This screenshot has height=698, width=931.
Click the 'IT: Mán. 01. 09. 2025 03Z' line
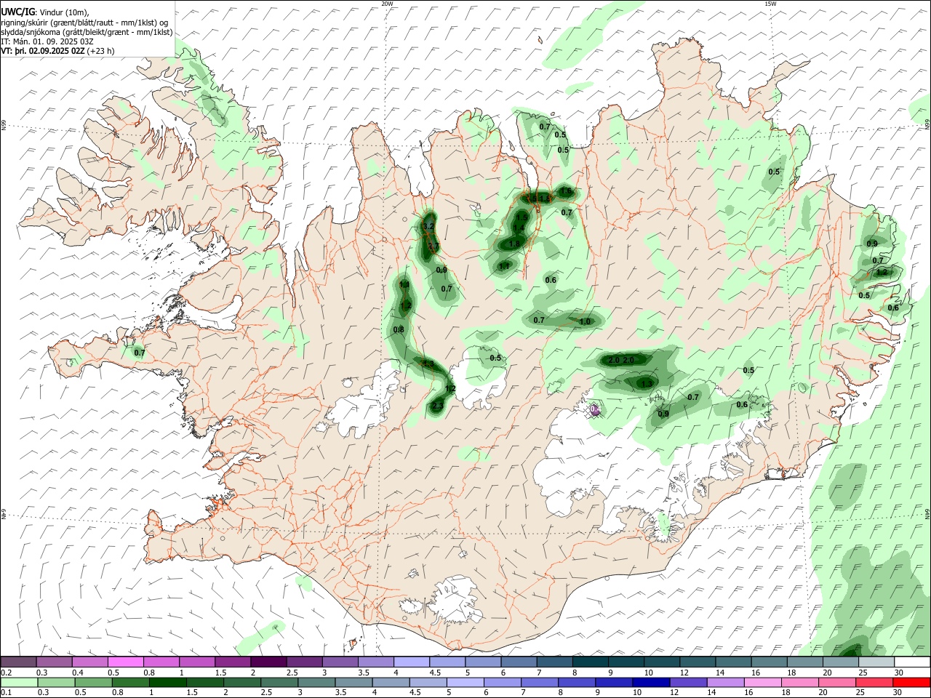pos(47,41)
